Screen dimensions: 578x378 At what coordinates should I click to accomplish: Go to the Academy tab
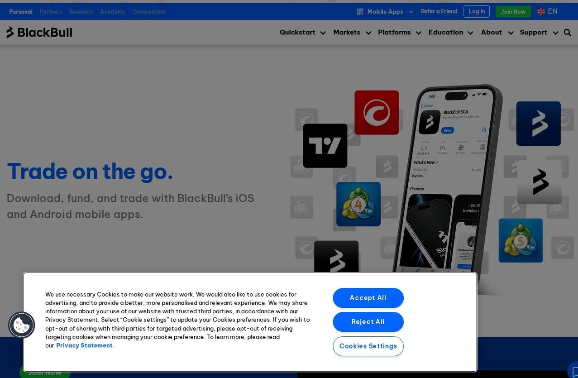coord(113,12)
